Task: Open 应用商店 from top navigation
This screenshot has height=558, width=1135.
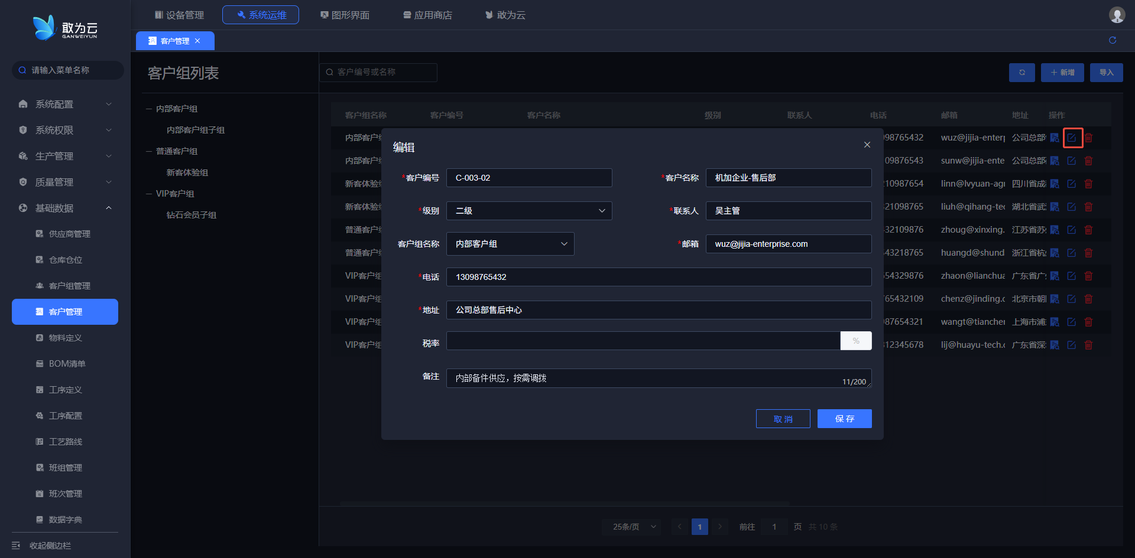Action: click(x=427, y=15)
